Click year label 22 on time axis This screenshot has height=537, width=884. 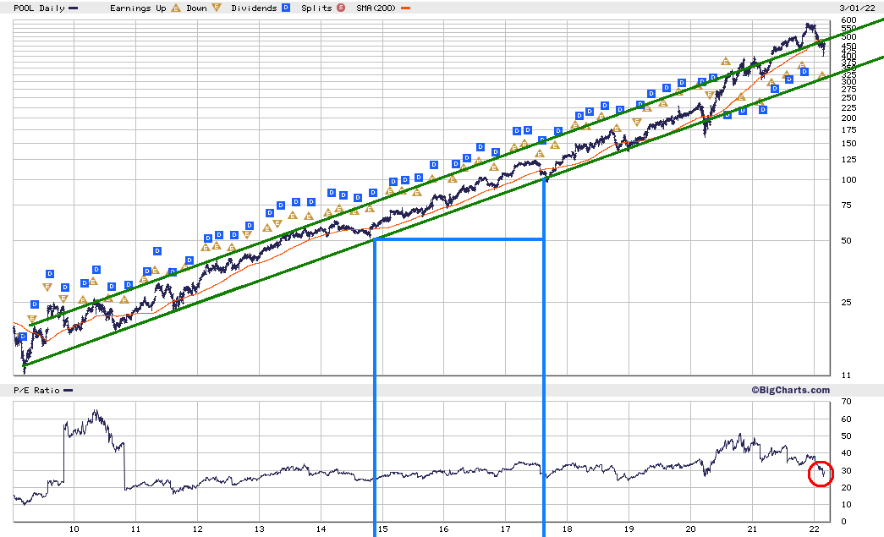click(814, 529)
